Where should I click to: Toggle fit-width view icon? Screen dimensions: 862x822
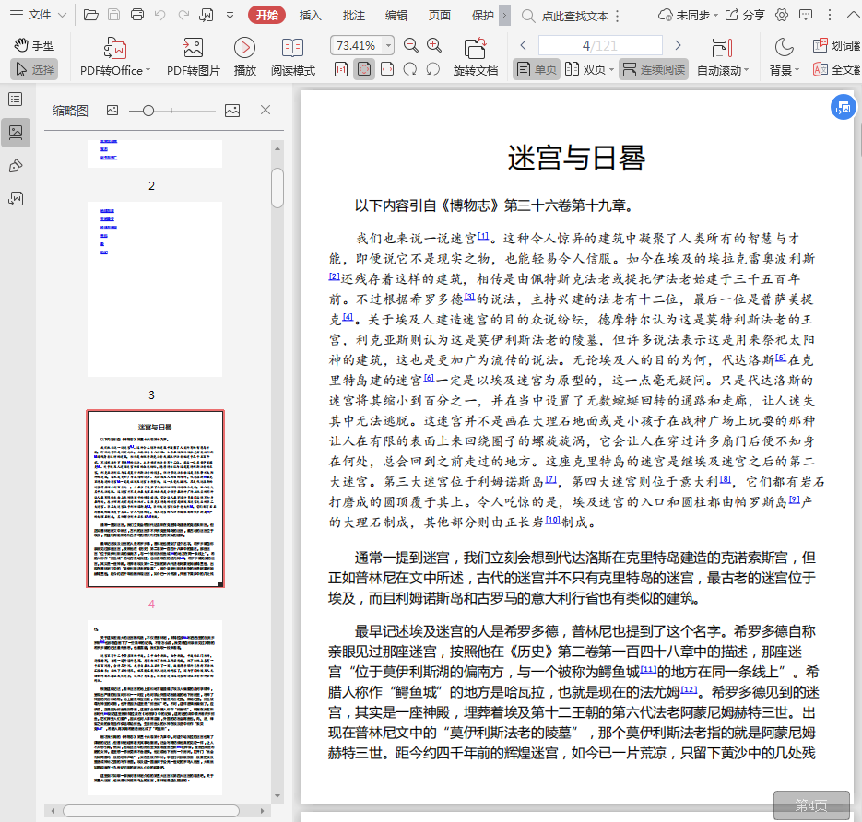click(387, 69)
